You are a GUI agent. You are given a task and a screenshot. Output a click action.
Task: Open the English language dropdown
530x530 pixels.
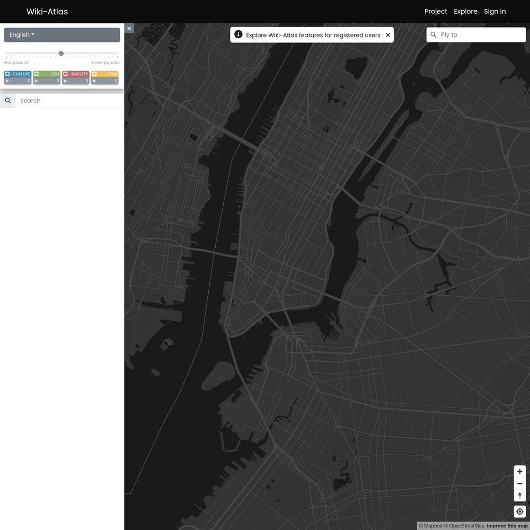62,35
